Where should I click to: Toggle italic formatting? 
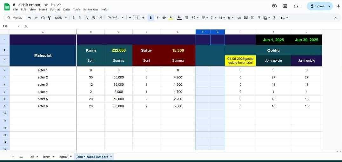tap(157, 18)
